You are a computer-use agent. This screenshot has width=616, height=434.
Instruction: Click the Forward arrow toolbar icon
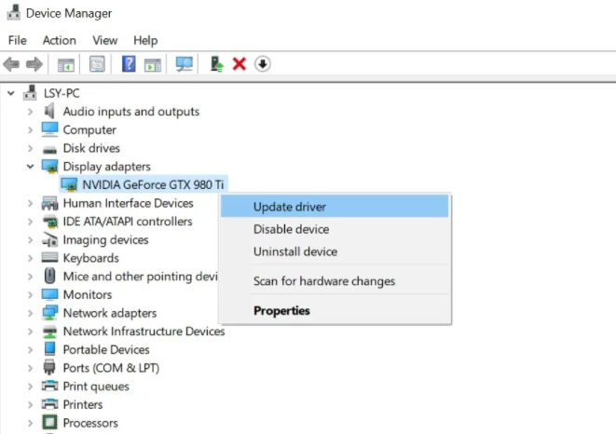(34, 64)
